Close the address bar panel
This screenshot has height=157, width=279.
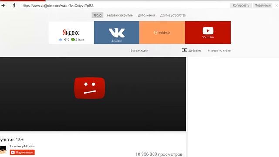click(x=276, y=6)
